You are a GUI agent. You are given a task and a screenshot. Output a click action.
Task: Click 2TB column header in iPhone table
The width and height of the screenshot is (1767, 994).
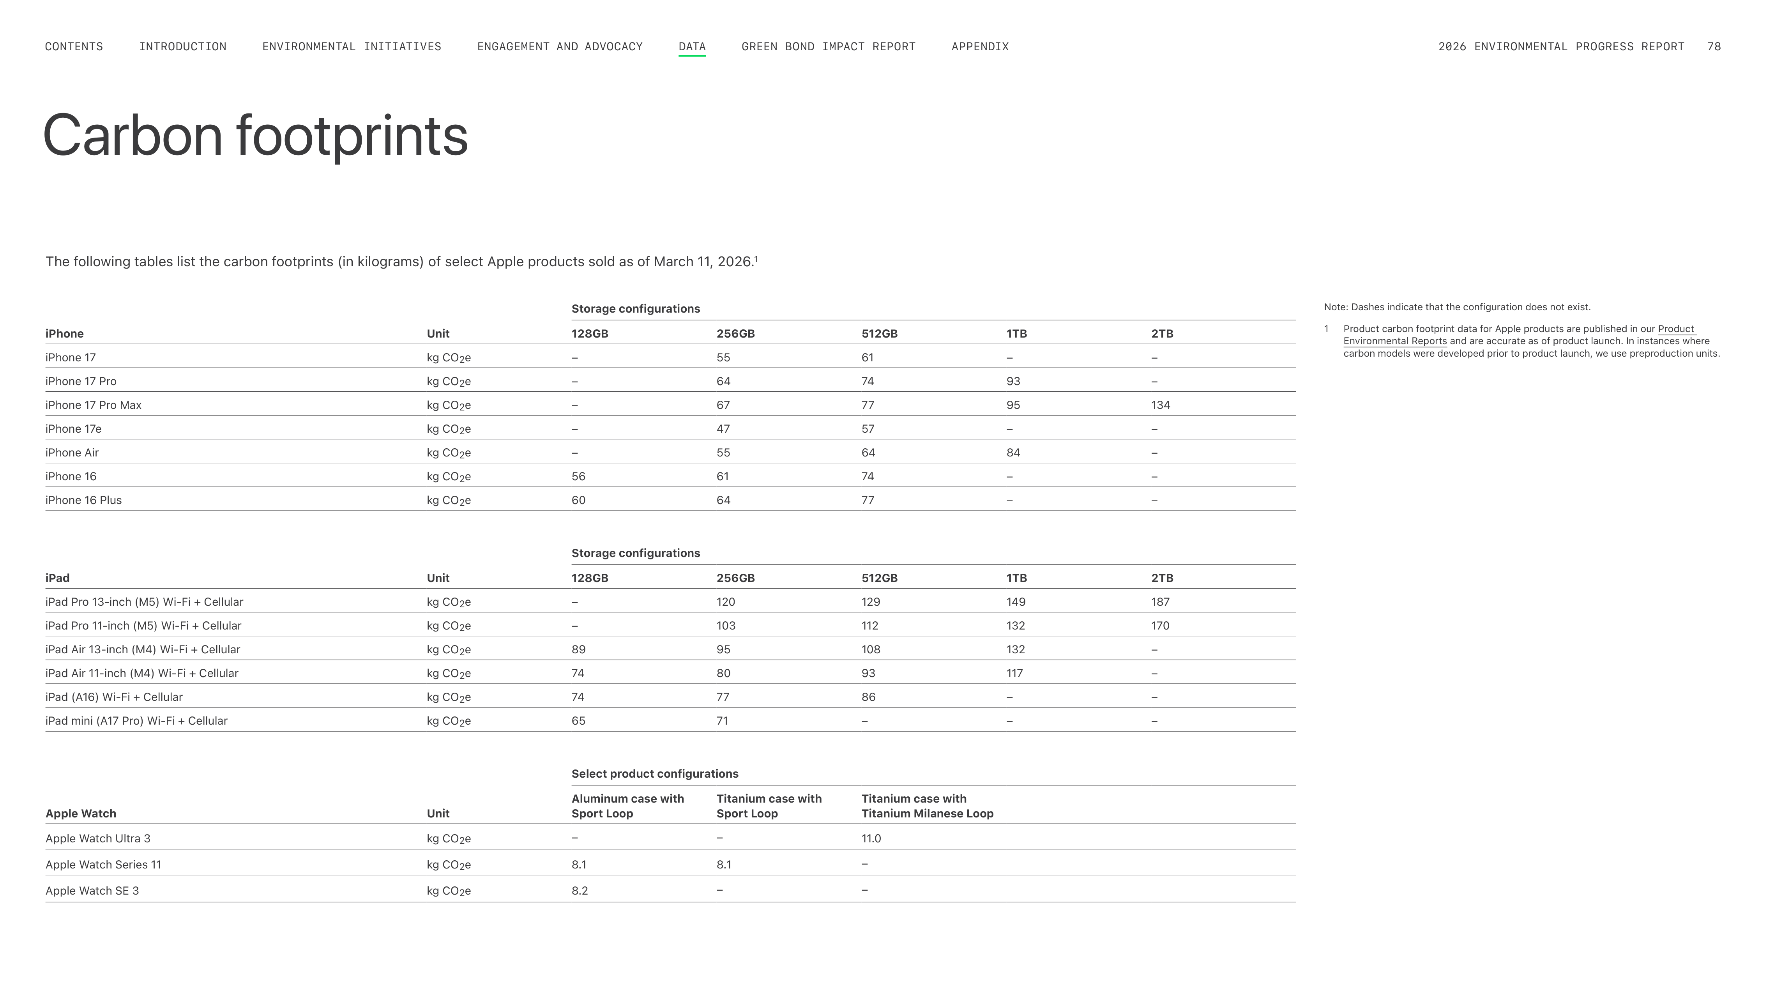[1162, 334]
